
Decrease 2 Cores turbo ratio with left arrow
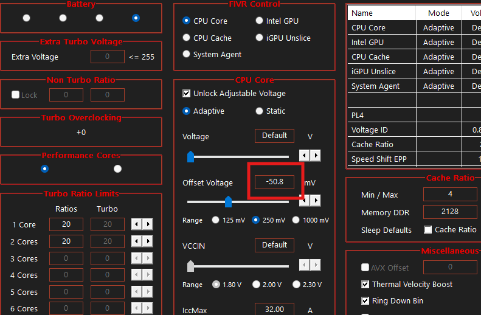tap(136, 241)
